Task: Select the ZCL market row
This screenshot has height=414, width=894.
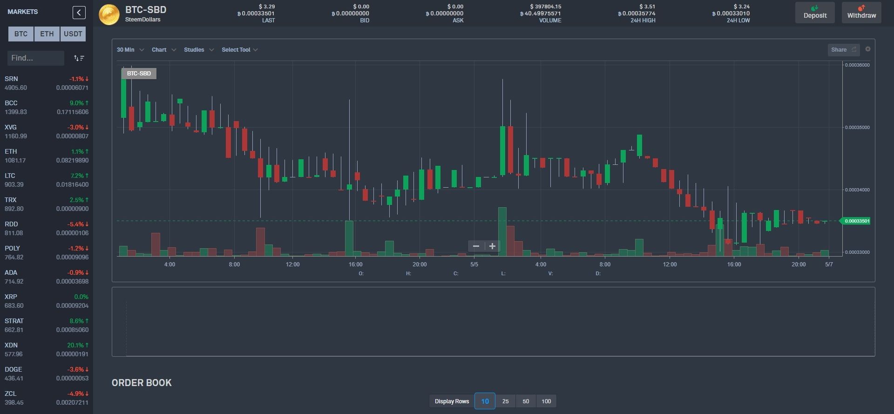Action: [47, 398]
